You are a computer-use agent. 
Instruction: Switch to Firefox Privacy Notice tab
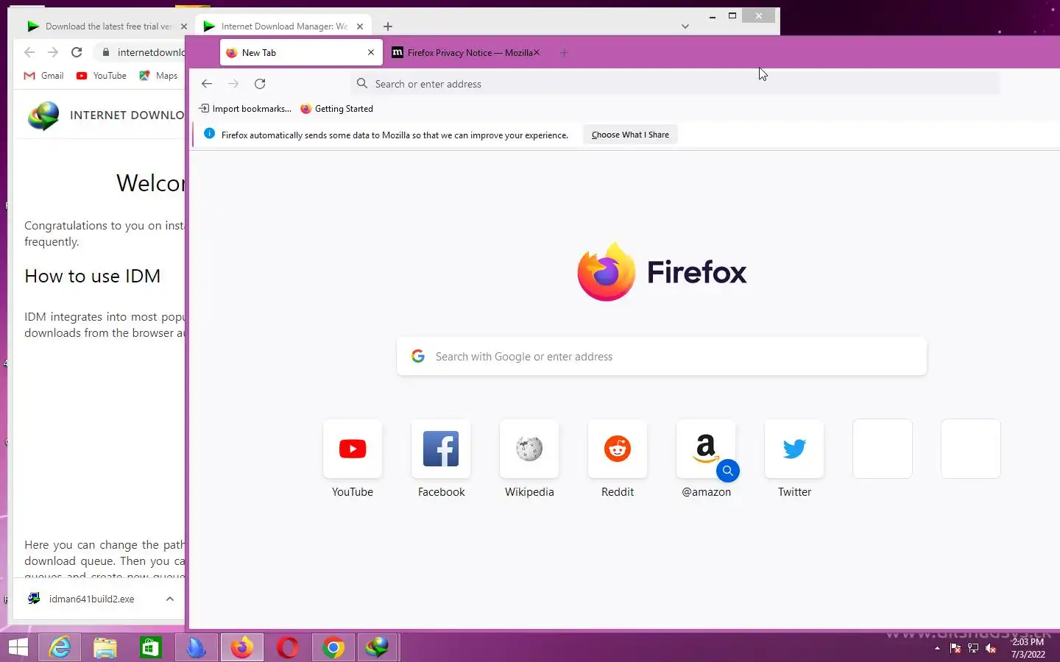[x=467, y=53]
